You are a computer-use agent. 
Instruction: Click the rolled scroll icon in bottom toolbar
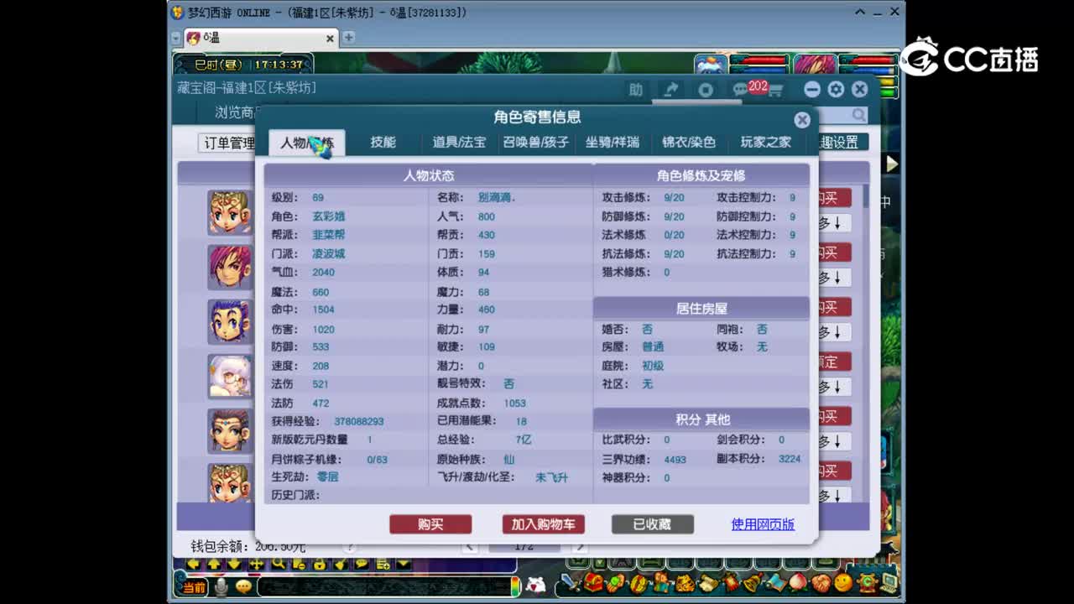point(707,582)
